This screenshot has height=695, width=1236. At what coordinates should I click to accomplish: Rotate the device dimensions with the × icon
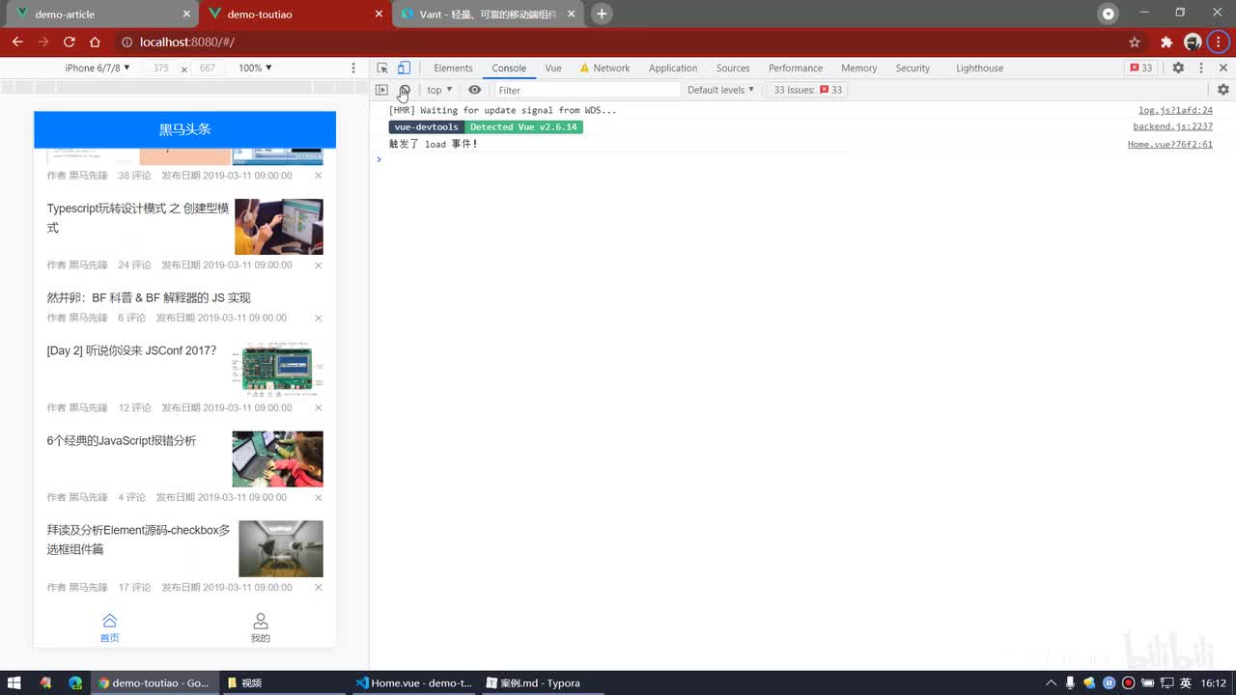pyautogui.click(x=183, y=69)
